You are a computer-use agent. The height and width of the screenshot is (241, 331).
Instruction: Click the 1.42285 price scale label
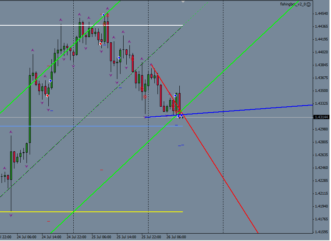coord(321,181)
